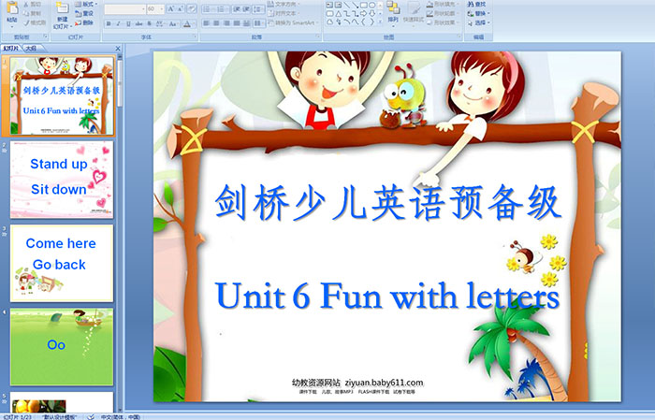
Task: Align text left
Action: pyautogui.click(x=206, y=23)
